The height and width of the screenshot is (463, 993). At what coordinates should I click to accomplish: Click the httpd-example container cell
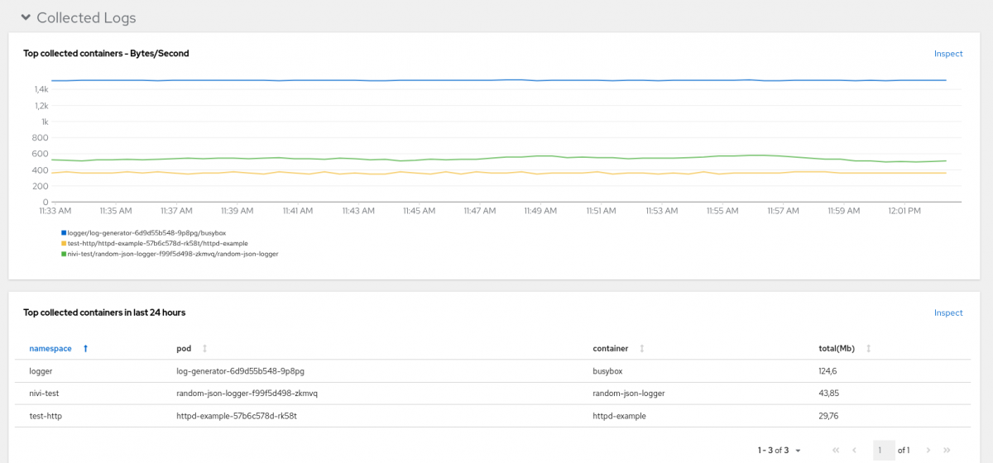pos(619,416)
